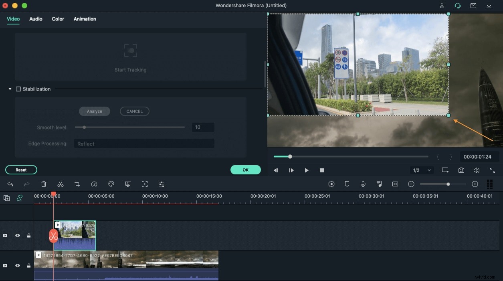The height and width of the screenshot is (281, 503).
Task: Open the Crop and Zoom tool
Action: click(x=77, y=184)
